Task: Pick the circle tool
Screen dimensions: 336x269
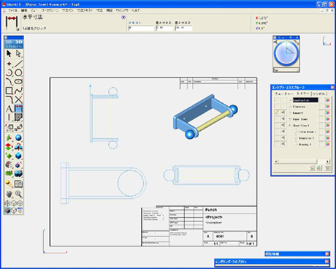Action: 18,72
